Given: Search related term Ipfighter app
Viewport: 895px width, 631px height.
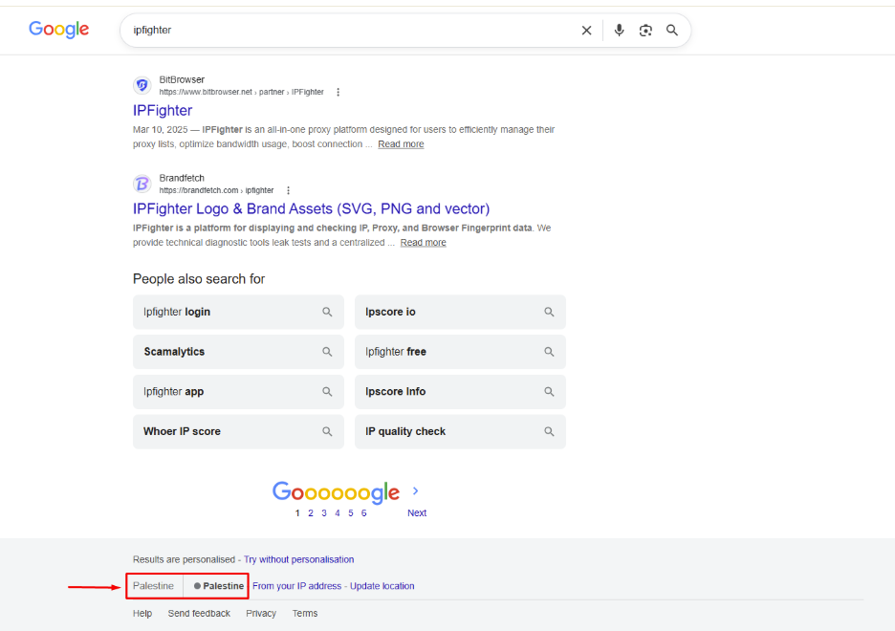Looking at the screenshot, I should [x=239, y=392].
